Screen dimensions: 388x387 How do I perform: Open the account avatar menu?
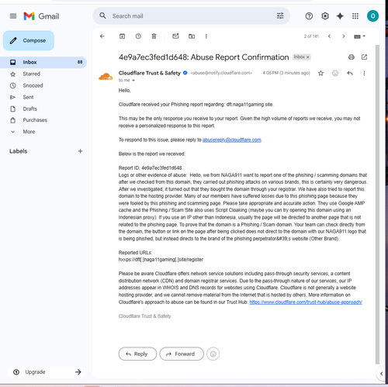coord(372,16)
